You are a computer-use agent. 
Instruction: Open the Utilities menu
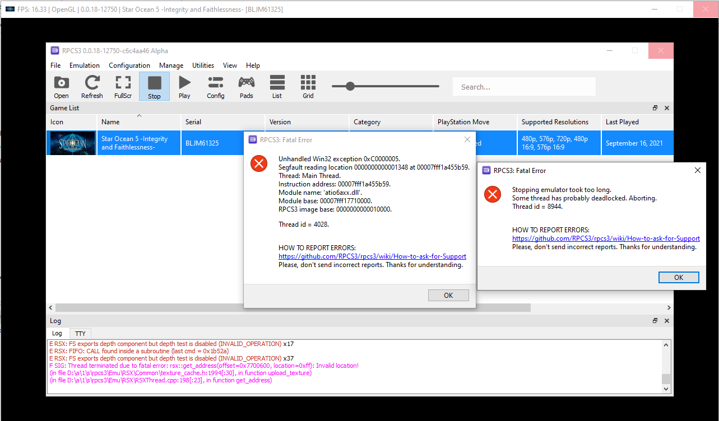pyautogui.click(x=203, y=66)
